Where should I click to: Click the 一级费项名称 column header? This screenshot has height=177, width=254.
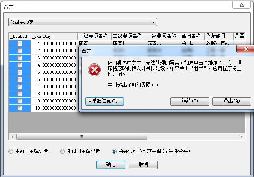(x=94, y=36)
